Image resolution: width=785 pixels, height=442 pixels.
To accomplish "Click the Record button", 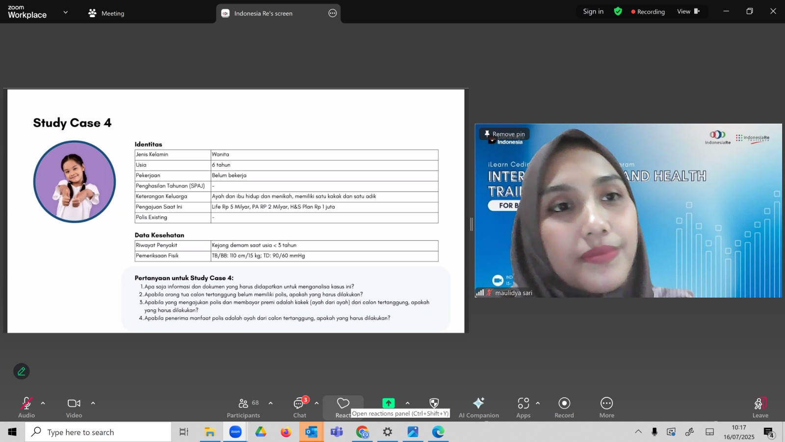I will pos(564,408).
